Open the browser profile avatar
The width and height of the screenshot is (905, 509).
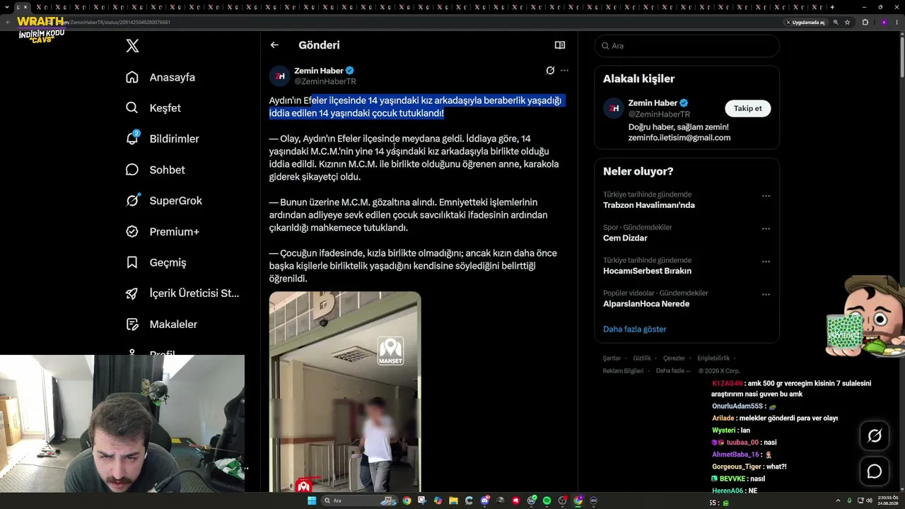point(884,23)
